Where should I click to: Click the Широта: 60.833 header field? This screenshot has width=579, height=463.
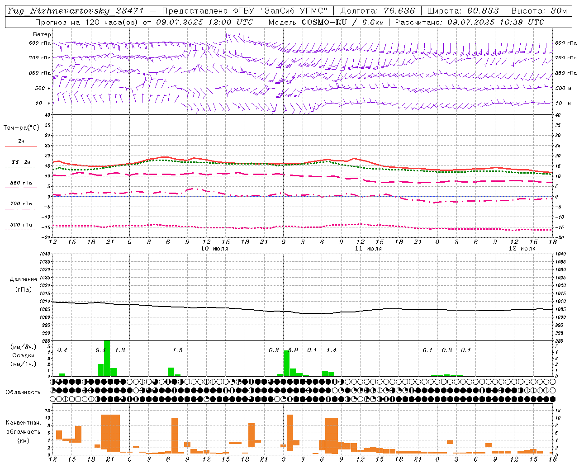[463, 11]
